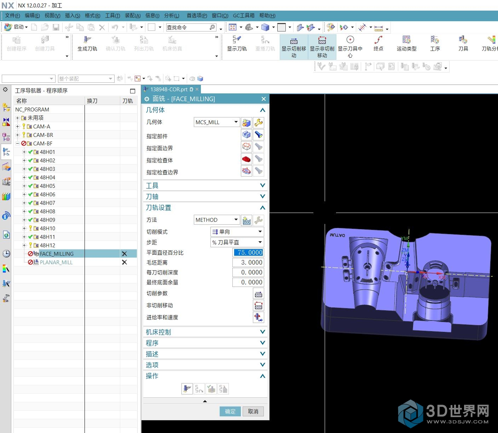Viewport: 498px width, 433px height.
Task: Click flashlight display icon for Specify Part
Action: click(x=259, y=135)
